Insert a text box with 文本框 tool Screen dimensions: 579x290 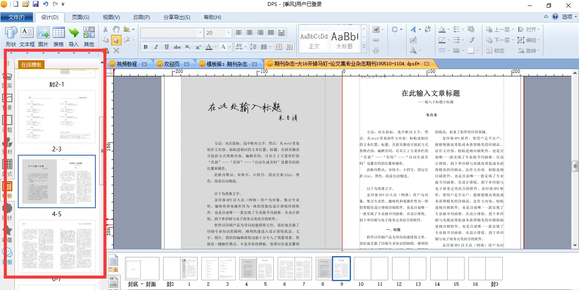[x=27, y=36]
